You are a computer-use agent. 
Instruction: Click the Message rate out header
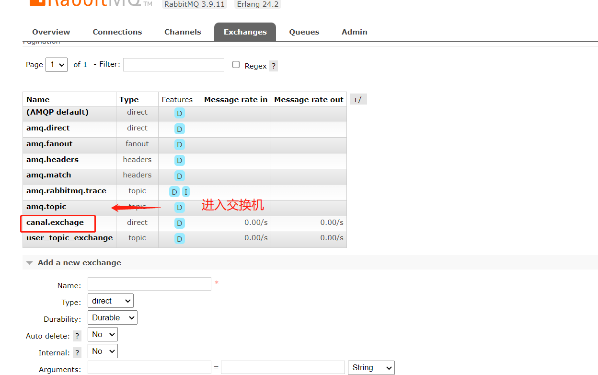click(309, 100)
